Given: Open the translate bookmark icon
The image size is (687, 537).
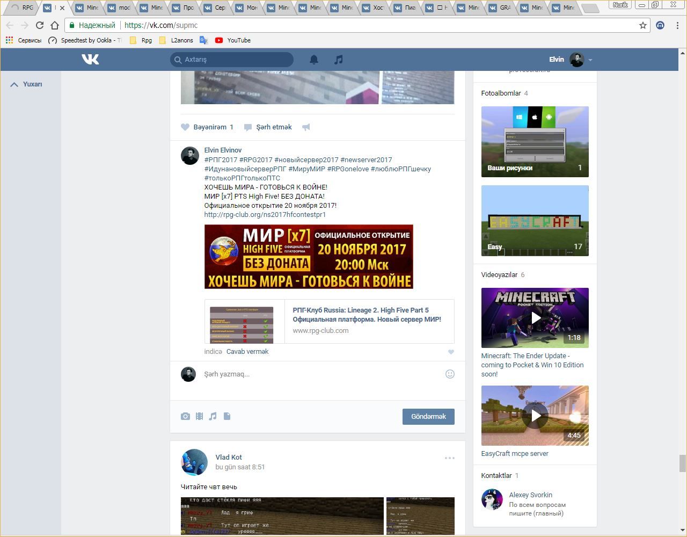Looking at the screenshot, I should click(203, 40).
